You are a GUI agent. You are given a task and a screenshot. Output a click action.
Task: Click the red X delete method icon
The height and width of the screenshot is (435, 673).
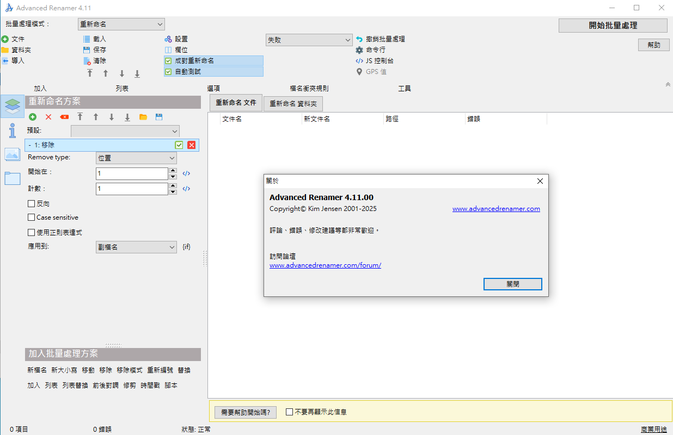click(x=48, y=117)
